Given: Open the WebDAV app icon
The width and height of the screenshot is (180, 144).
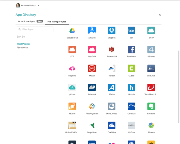Looking at the screenshot, I should coord(92,50).
